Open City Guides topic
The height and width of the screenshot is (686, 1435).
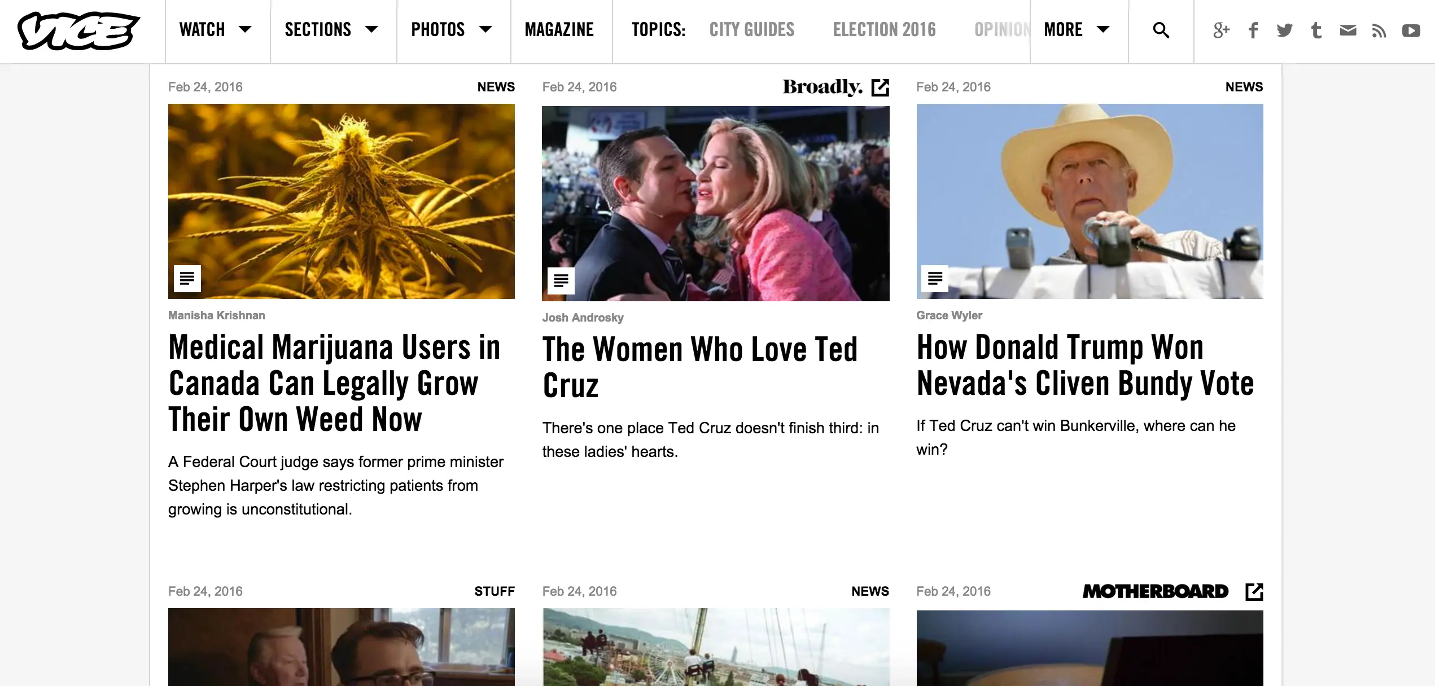[x=751, y=30]
